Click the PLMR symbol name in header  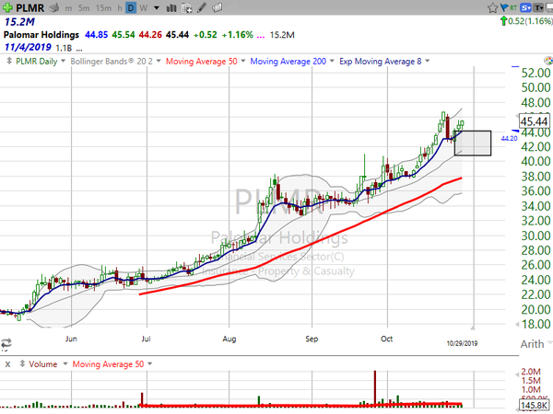[x=29, y=7]
